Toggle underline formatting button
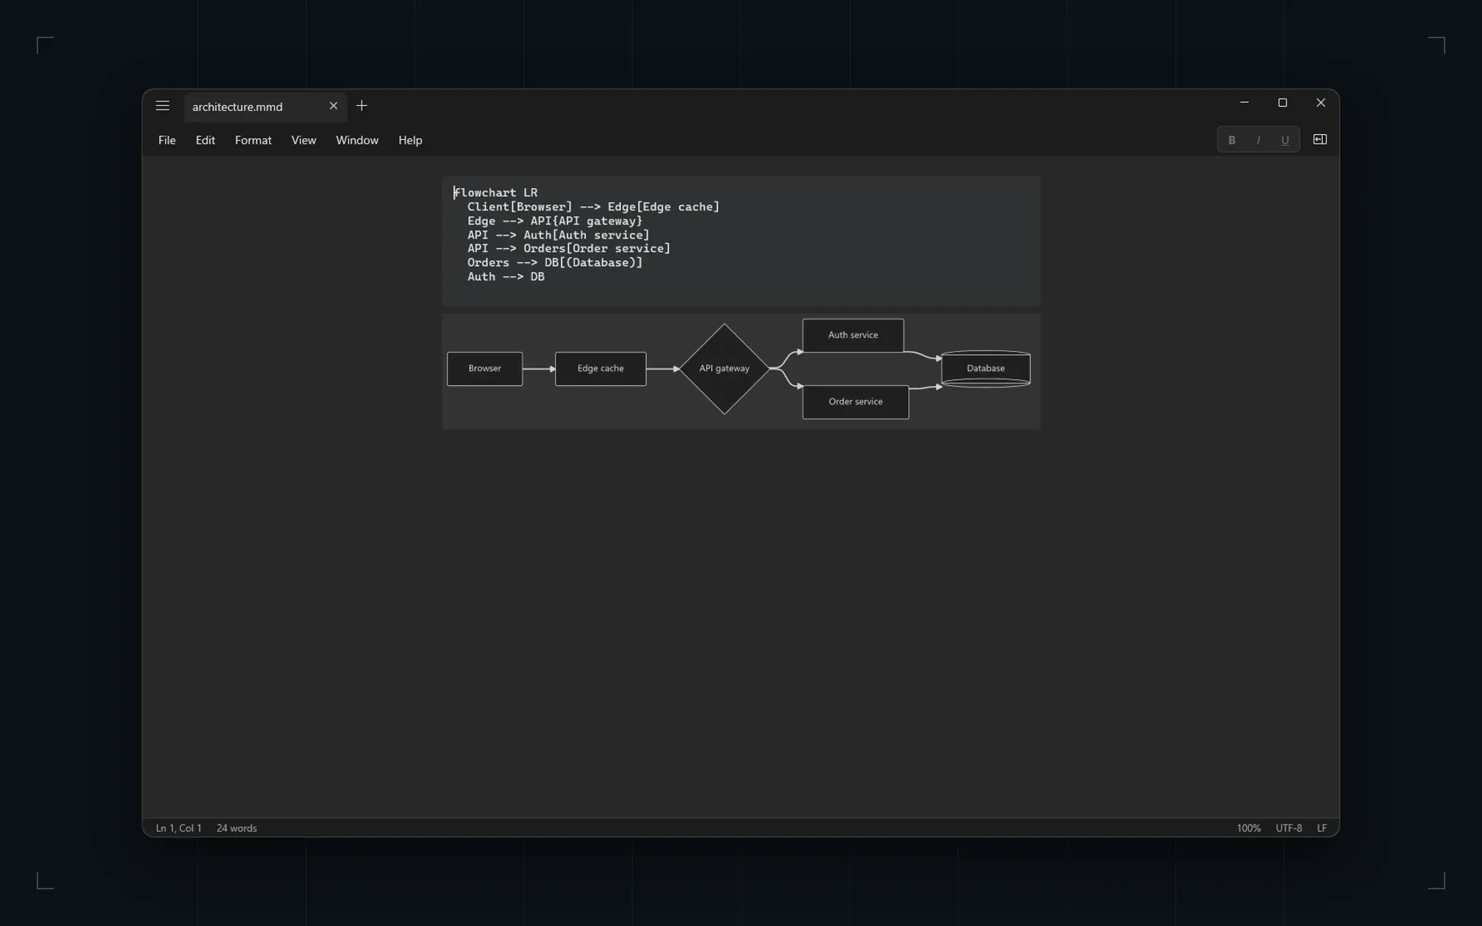 [x=1285, y=140]
